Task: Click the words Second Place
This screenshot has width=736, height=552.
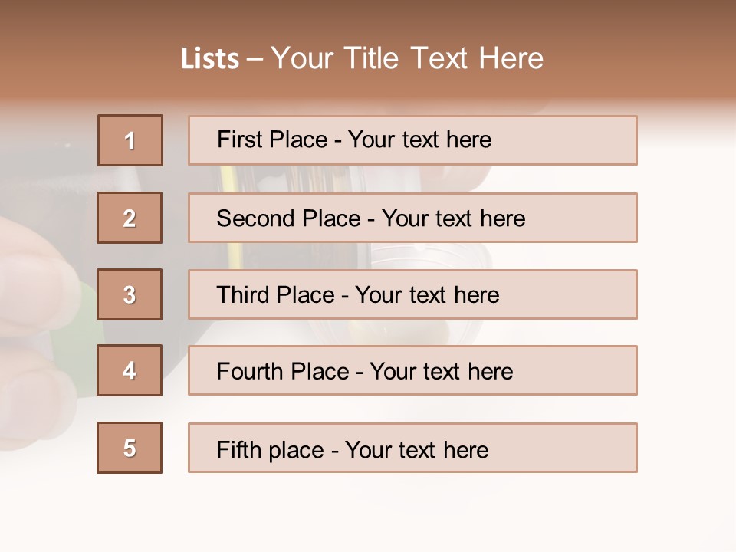Action: coord(287,219)
